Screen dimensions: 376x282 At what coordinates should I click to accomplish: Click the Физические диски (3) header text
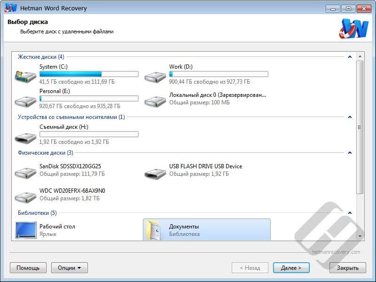(46, 153)
